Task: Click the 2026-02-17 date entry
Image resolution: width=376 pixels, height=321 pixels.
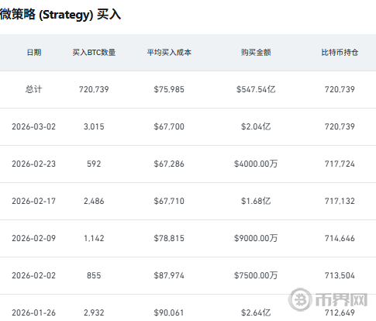Action: coord(33,201)
